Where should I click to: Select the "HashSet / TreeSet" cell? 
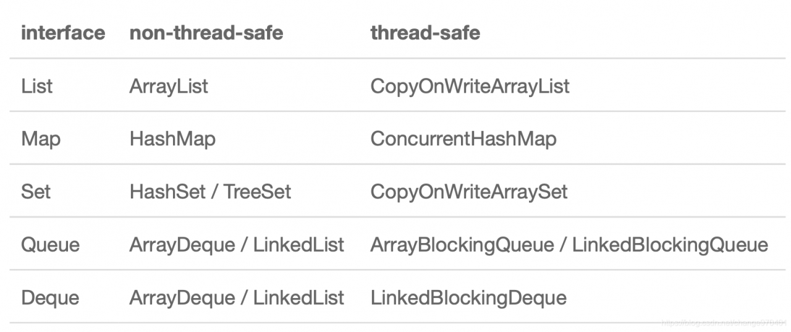[210, 192]
